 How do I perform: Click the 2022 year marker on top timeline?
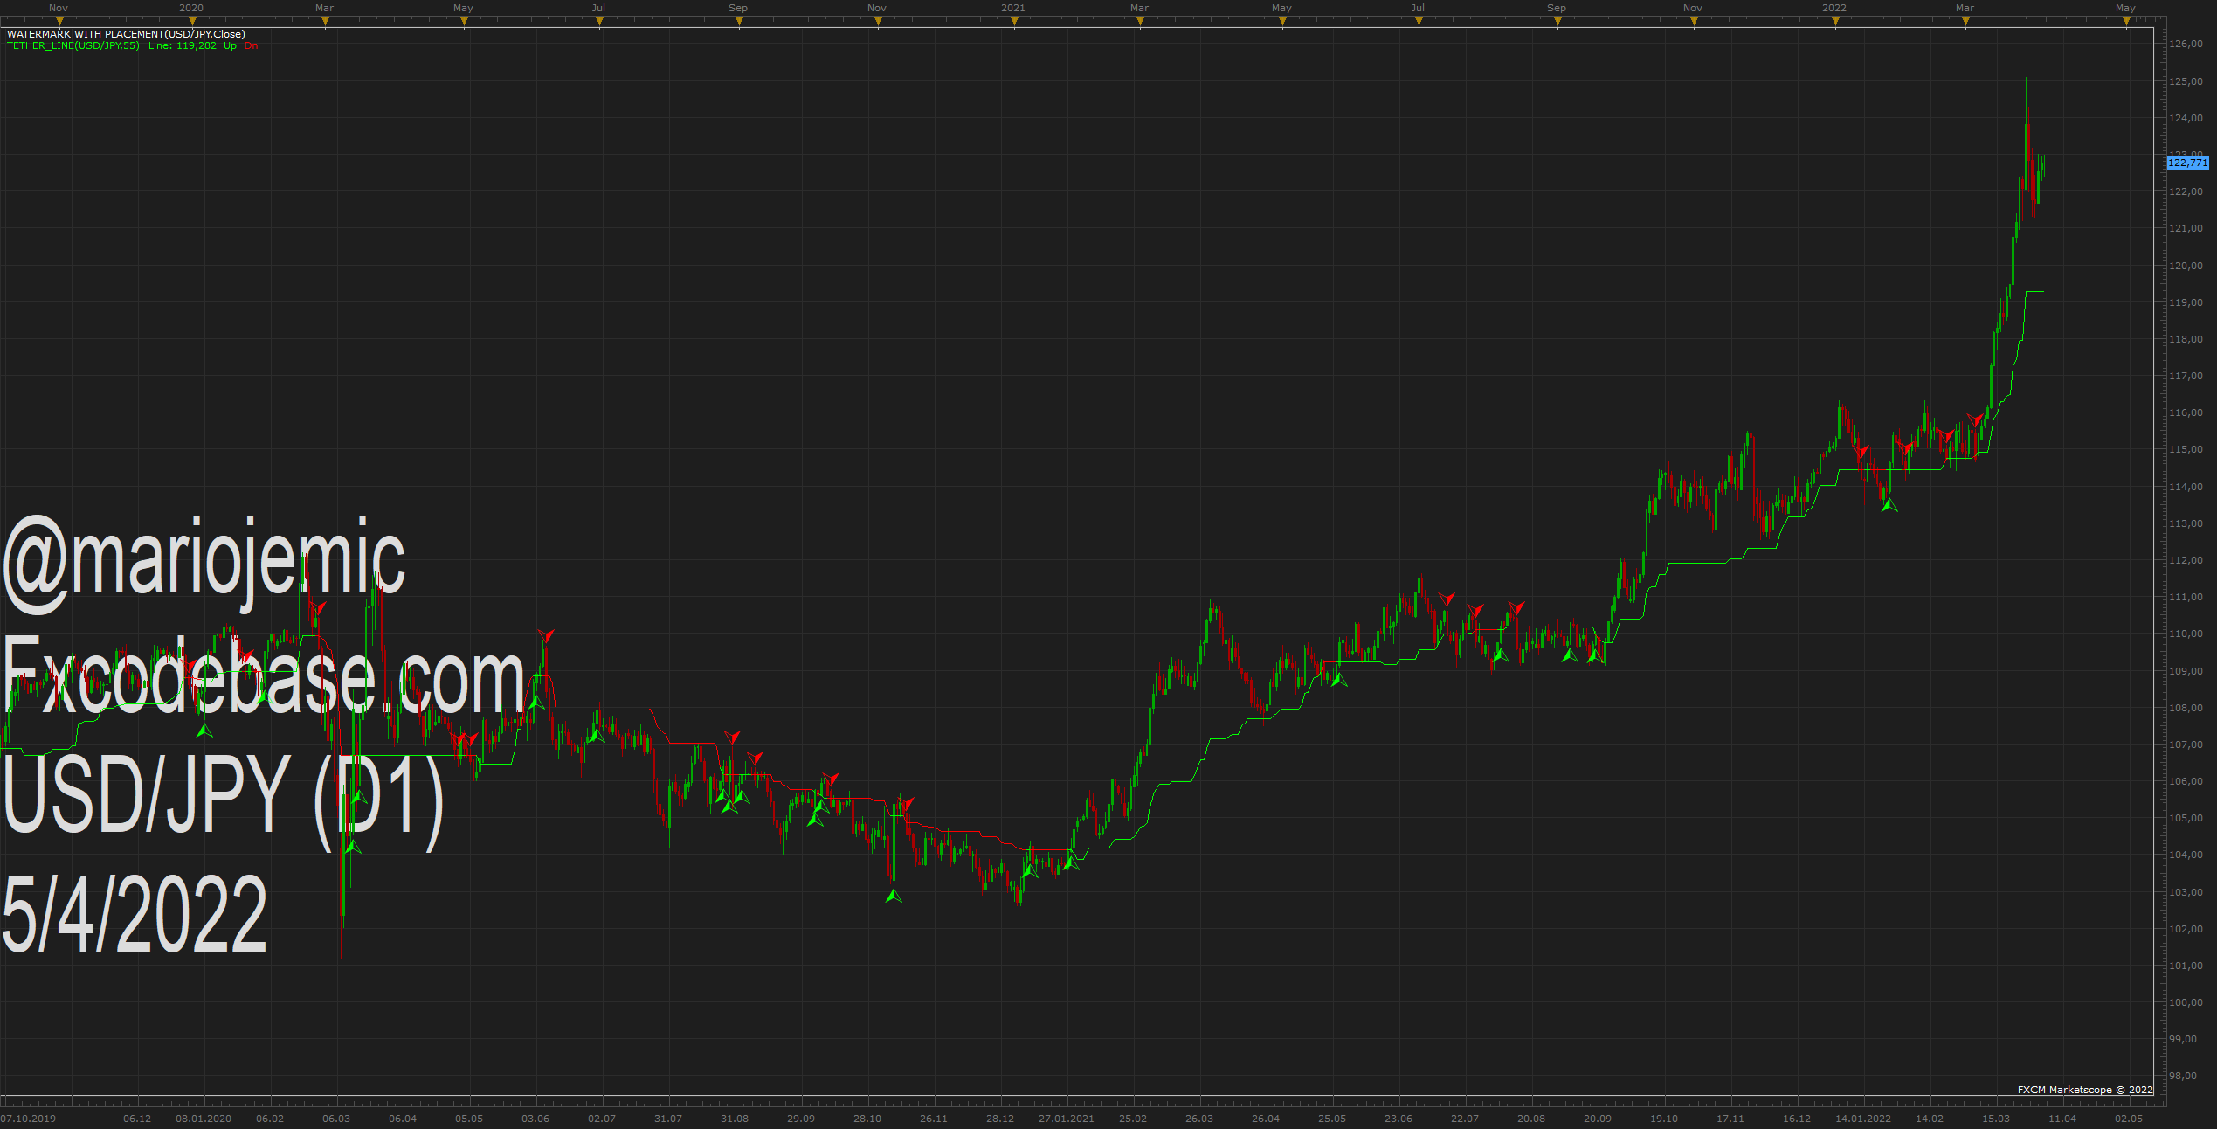click(x=1834, y=8)
